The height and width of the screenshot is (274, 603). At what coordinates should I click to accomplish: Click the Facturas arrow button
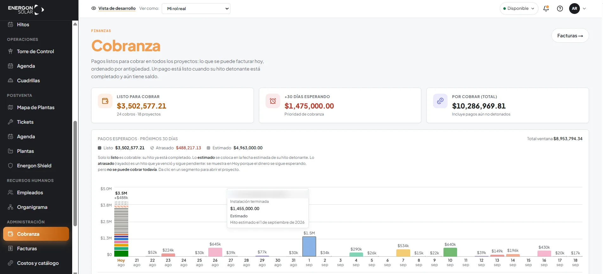(x=570, y=36)
